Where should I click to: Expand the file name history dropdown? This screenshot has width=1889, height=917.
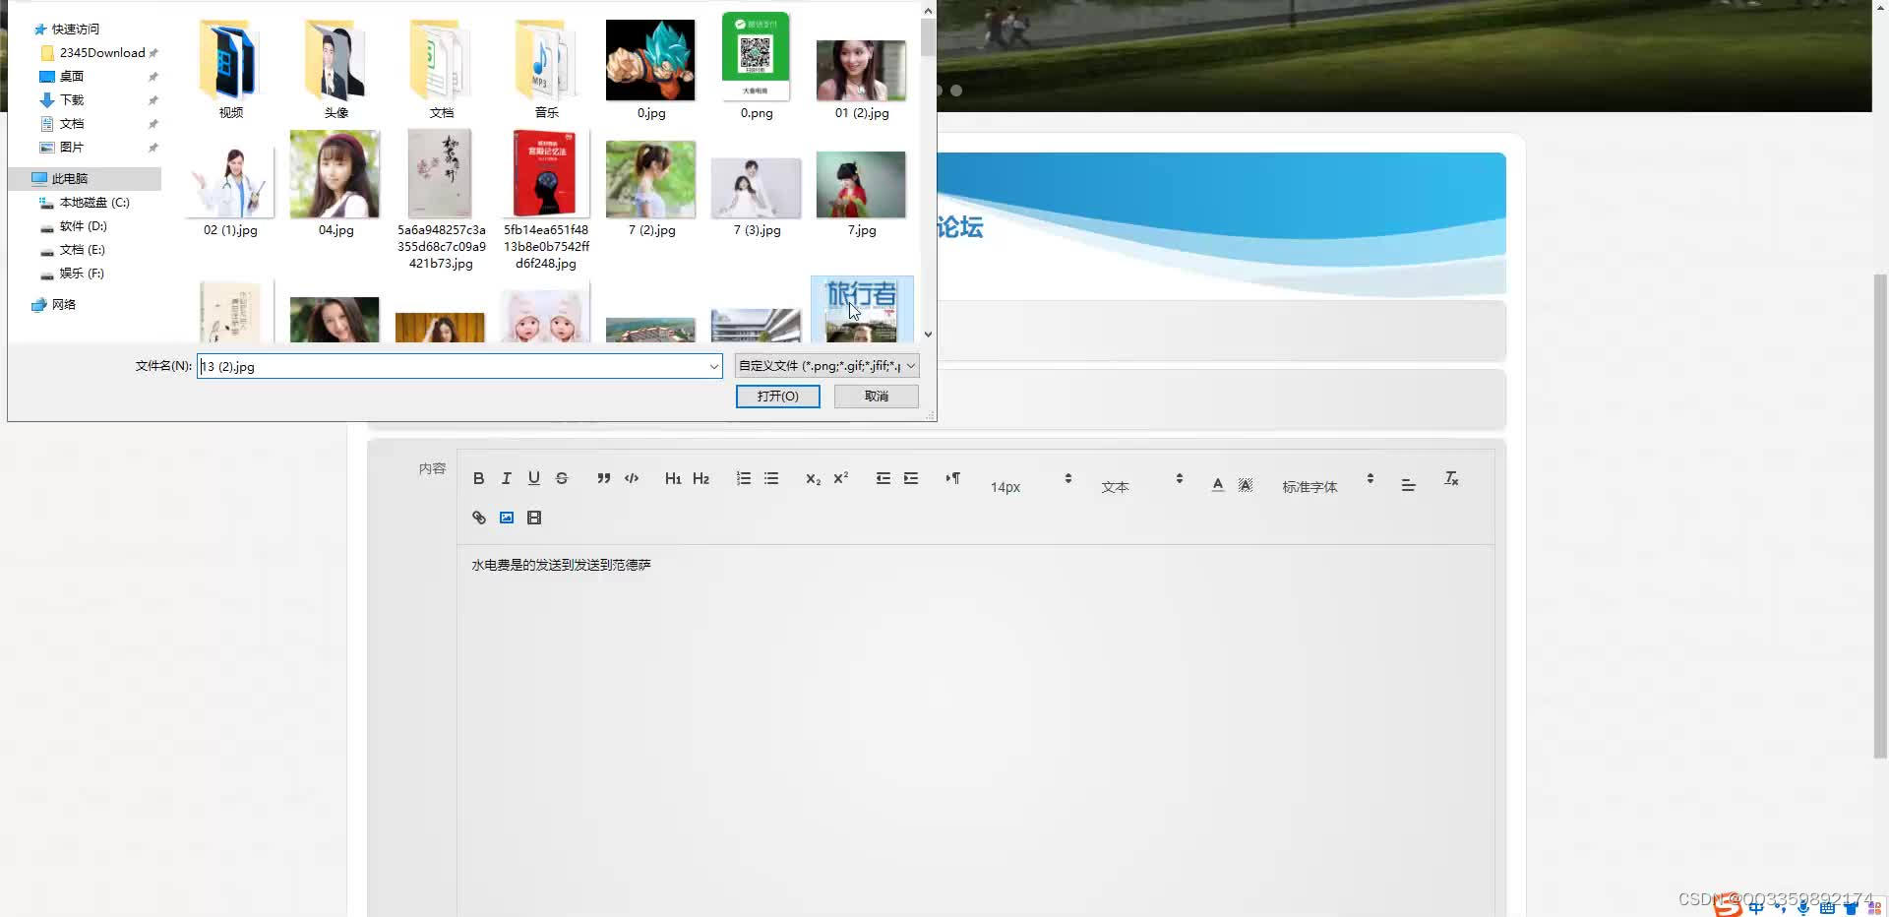coord(713,366)
